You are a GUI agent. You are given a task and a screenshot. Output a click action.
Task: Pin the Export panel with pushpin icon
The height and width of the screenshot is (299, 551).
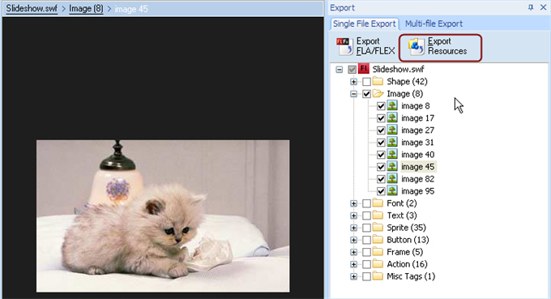[x=531, y=7]
